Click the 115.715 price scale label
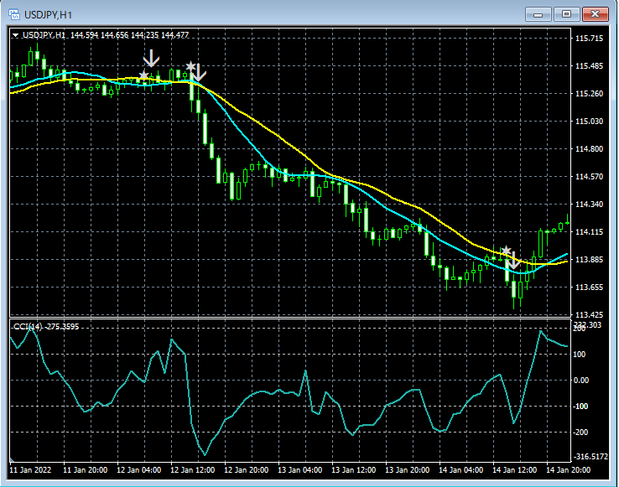 coord(589,39)
